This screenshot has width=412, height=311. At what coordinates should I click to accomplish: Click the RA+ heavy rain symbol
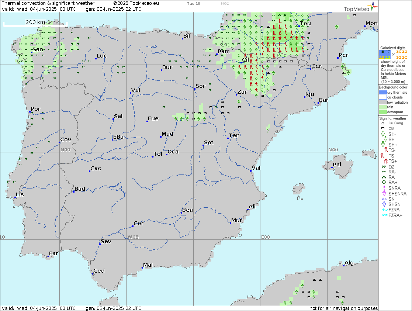tap(384, 182)
